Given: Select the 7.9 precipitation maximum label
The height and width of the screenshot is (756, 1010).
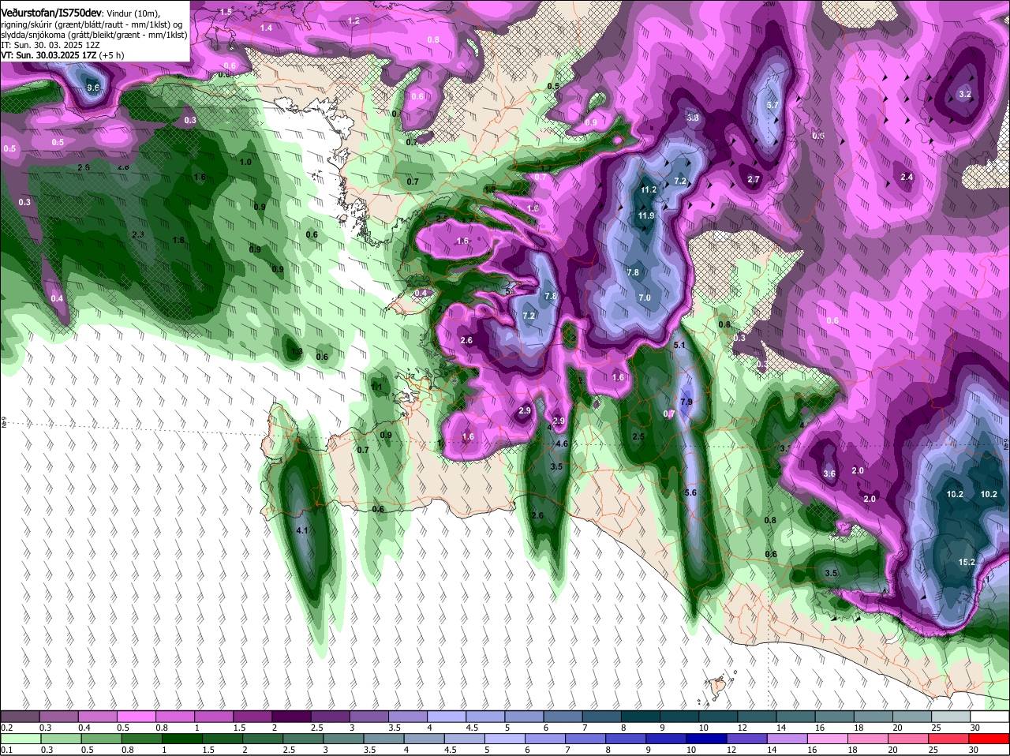Looking at the screenshot, I should [686, 402].
